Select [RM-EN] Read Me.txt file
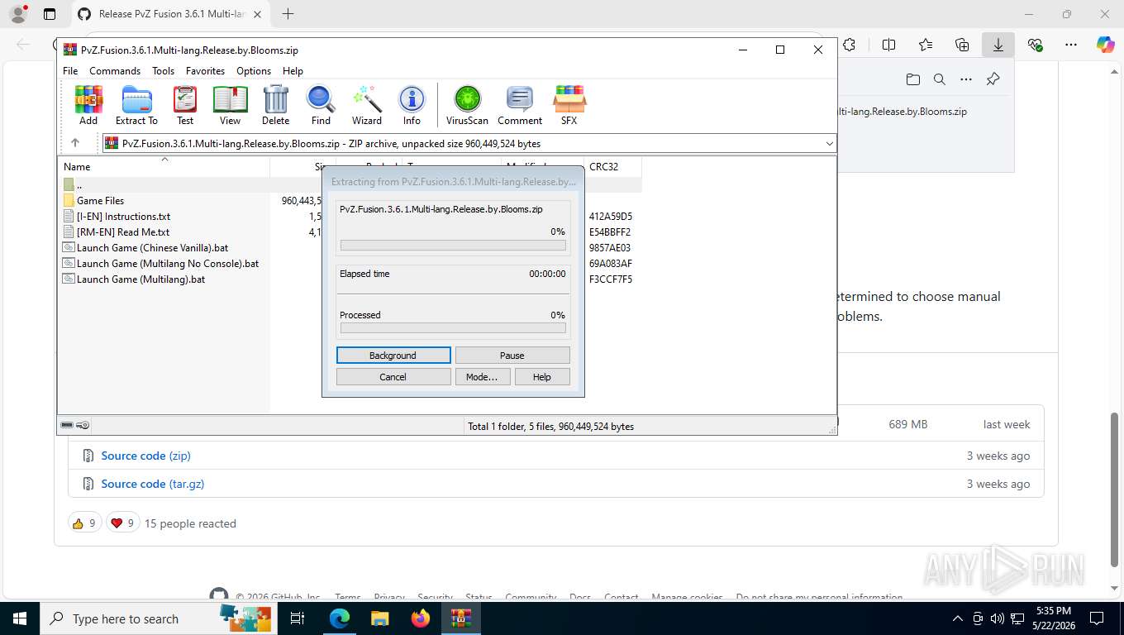This screenshot has height=635, width=1124. coord(123,232)
